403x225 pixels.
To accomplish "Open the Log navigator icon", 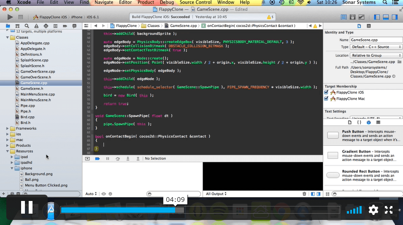I will point(74,26).
